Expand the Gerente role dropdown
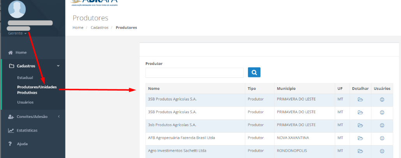The image size is (401, 158). (x=18, y=33)
